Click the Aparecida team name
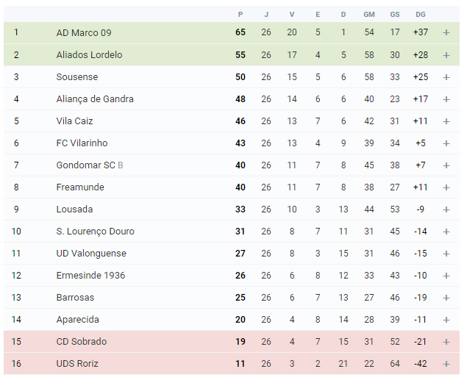 coord(77,320)
